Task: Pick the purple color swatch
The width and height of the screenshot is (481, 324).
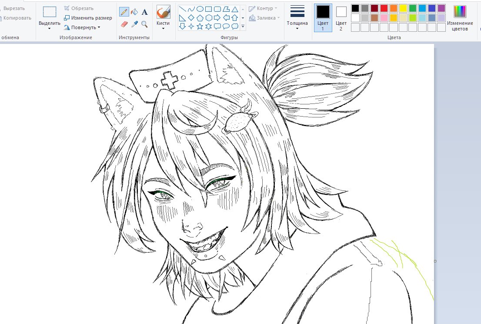Action: pos(441,8)
